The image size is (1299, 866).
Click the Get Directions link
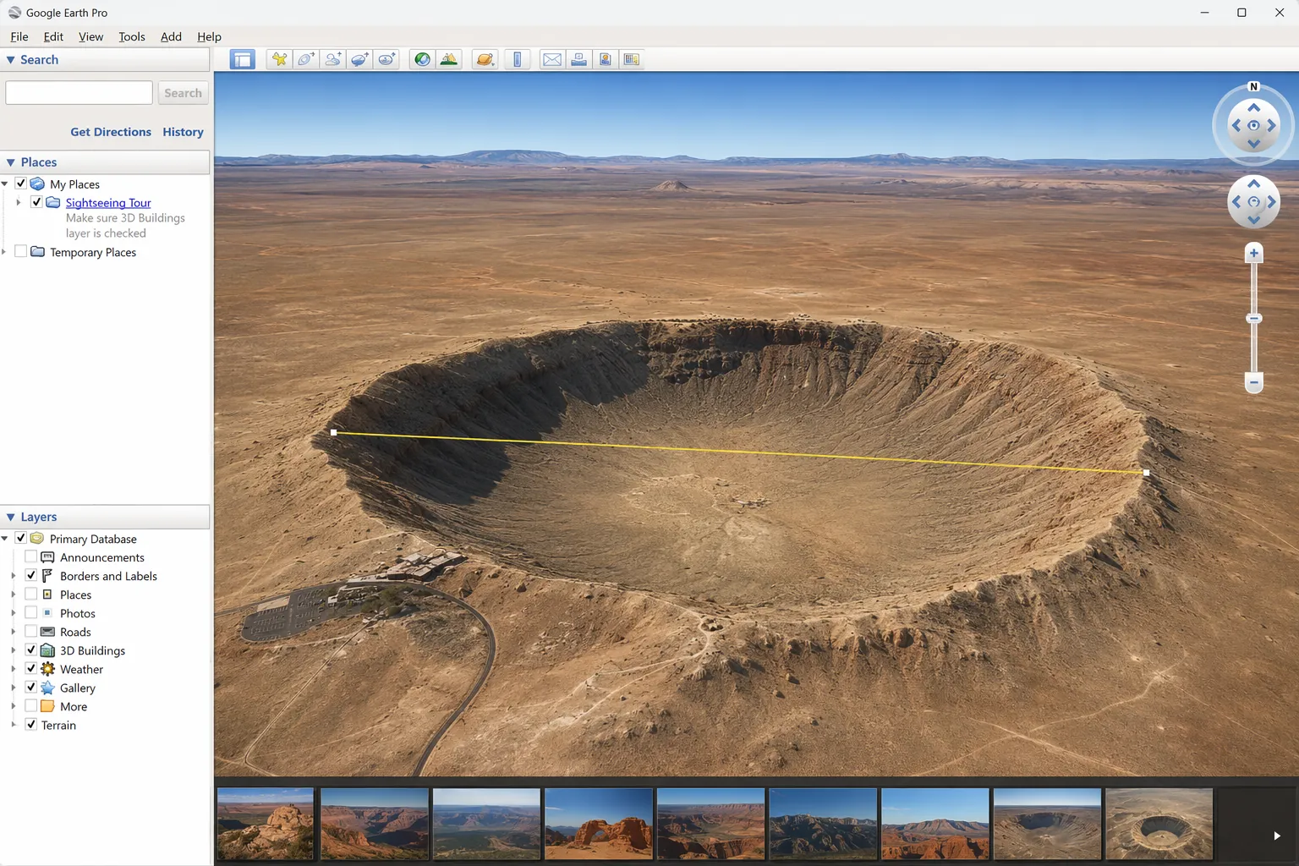(x=111, y=132)
